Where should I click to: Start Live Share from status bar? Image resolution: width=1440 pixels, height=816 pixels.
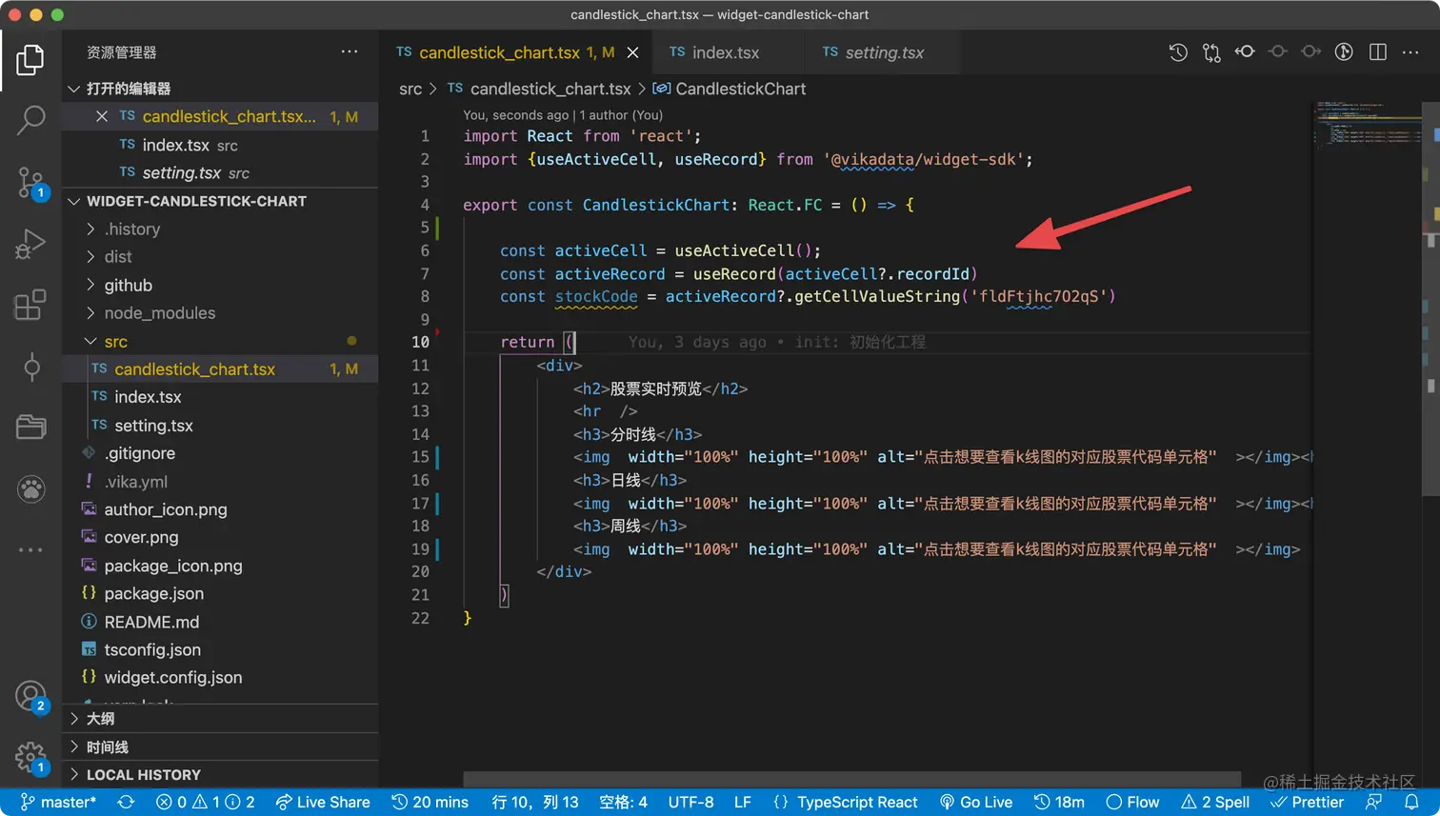click(323, 802)
